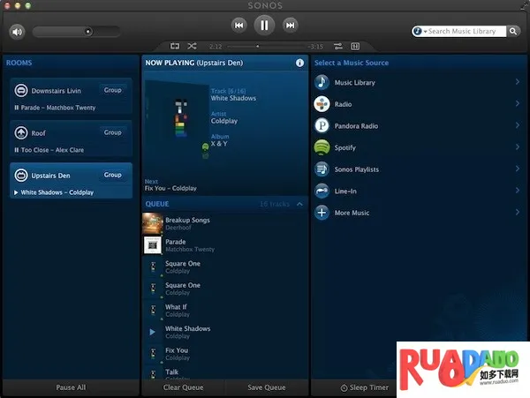Click the Downstairs Livin room icon
The width and height of the screenshot is (530, 398).
click(x=21, y=91)
